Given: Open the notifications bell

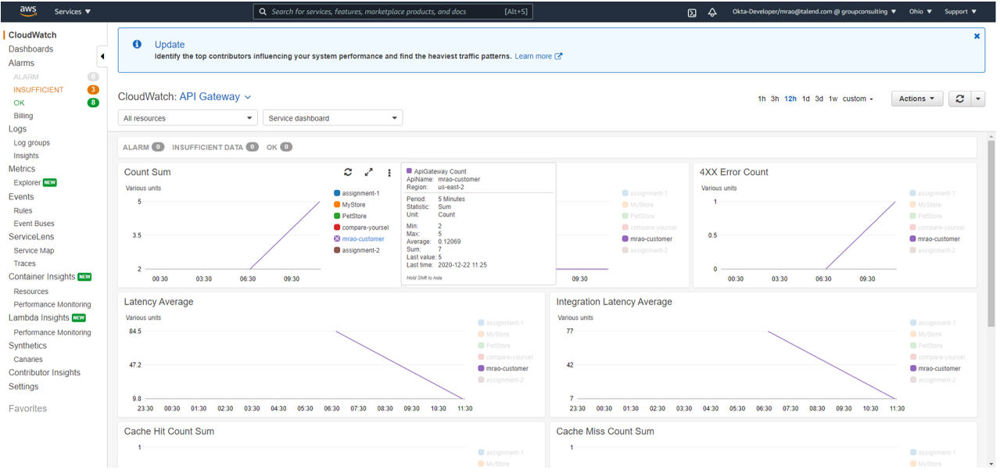Looking at the screenshot, I should point(712,13).
